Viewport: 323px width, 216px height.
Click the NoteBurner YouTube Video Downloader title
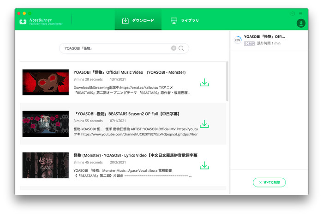click(x=46, y=22)
